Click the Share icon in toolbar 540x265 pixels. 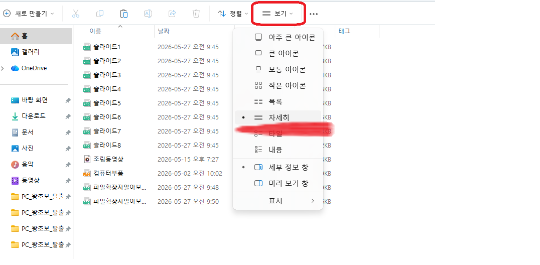[172, 14]
